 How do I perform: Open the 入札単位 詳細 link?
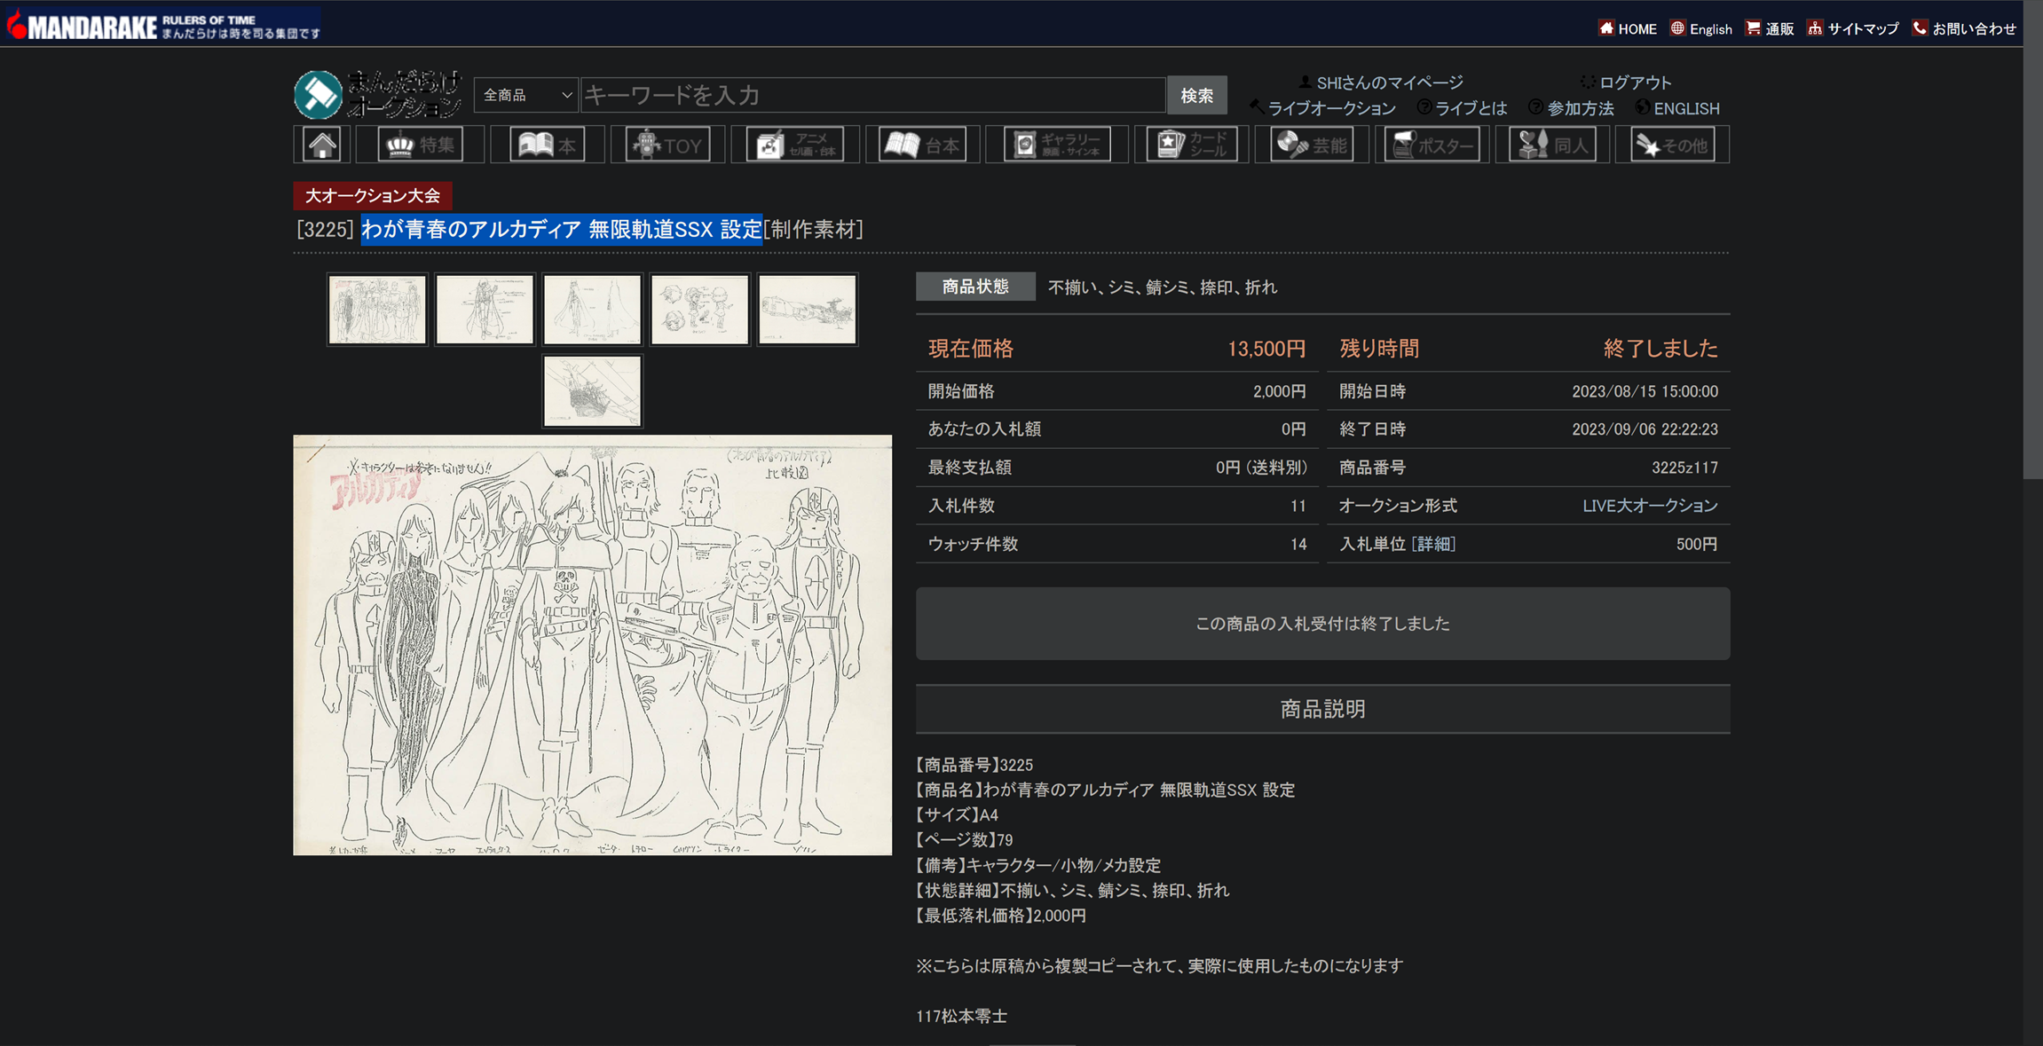pyautogui.click(x=1433, y=544)
